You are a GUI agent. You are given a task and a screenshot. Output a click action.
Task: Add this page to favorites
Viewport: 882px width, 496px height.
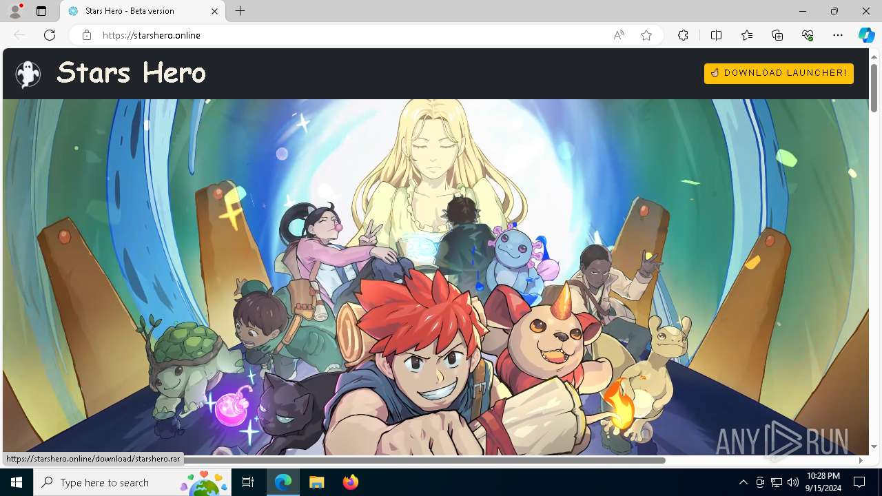click(646, 35)
